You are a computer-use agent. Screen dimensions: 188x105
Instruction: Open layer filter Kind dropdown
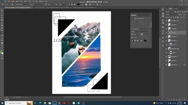point(169,12)
